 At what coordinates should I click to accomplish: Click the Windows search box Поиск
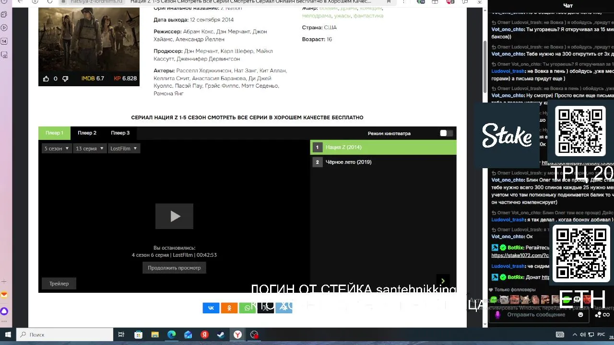pos(64,334)
